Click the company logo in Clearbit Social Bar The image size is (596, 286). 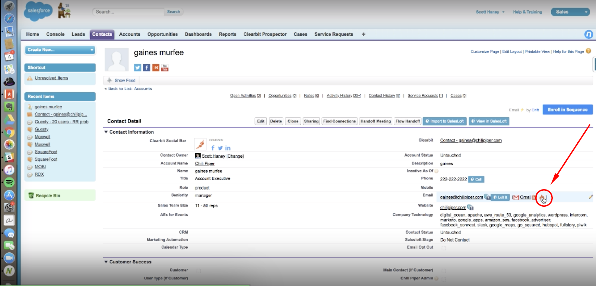200,144
